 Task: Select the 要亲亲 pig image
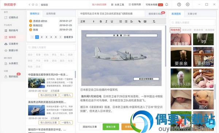tap(181, 57)
